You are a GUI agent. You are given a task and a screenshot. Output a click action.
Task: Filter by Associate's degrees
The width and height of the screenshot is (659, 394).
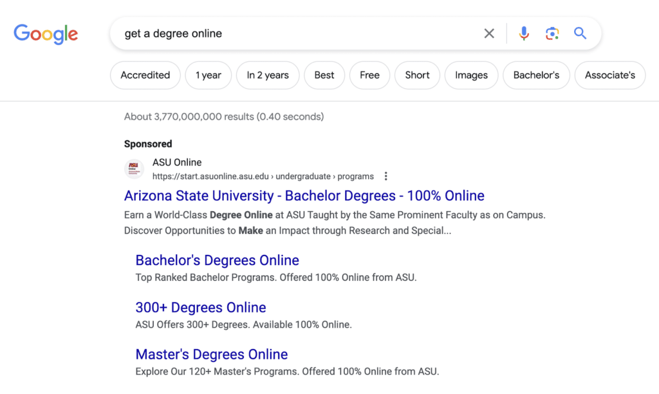609,75
